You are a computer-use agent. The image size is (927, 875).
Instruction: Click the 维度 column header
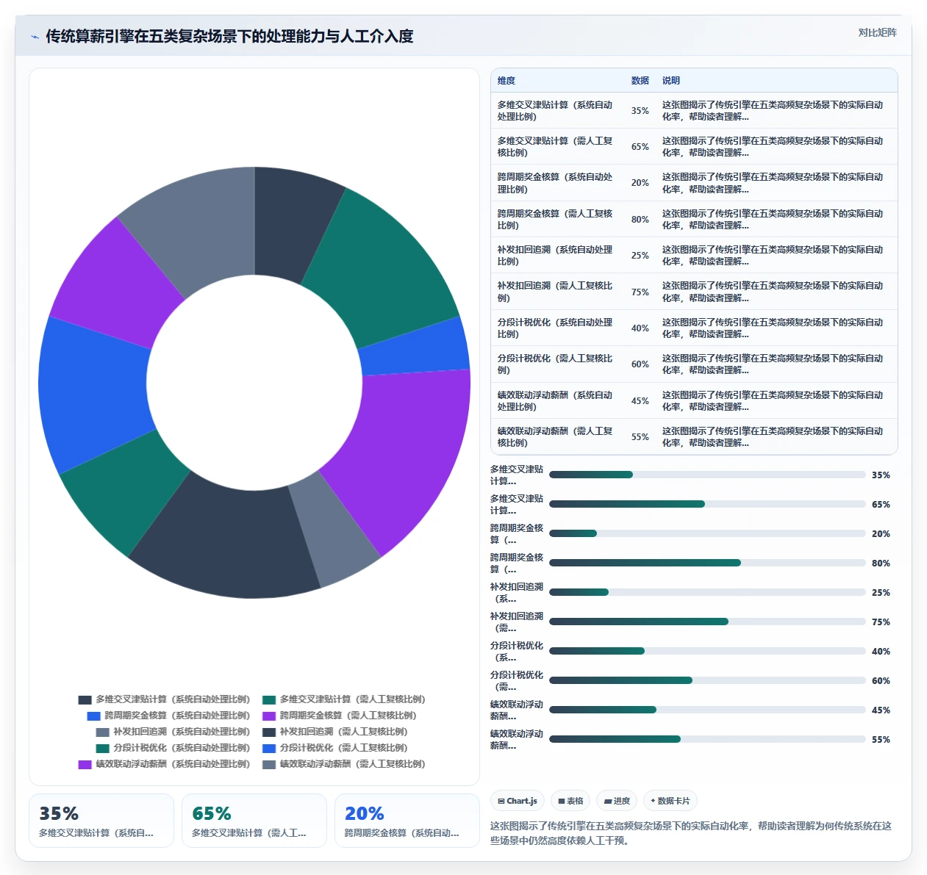tap(507, 81)
